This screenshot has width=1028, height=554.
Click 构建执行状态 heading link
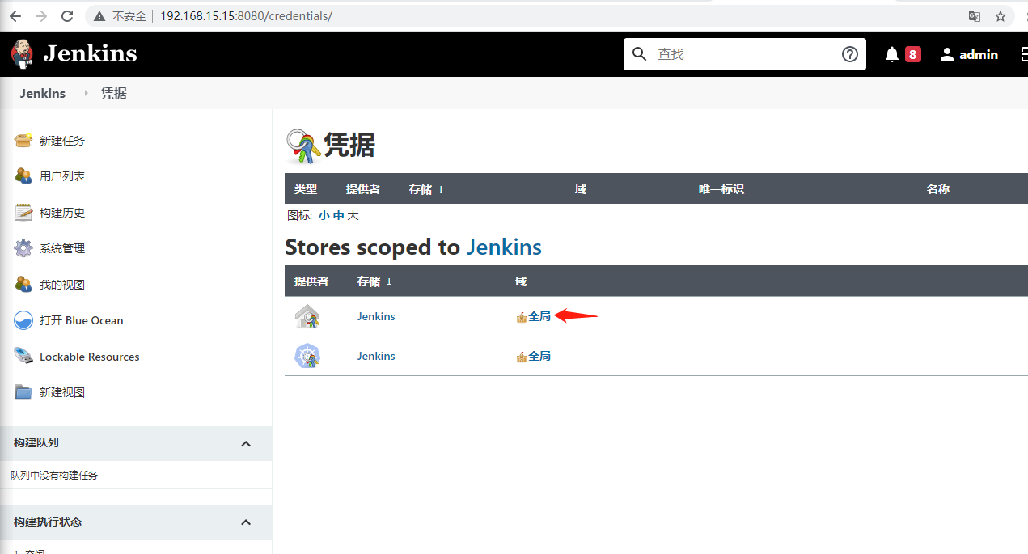pos(48,522)
